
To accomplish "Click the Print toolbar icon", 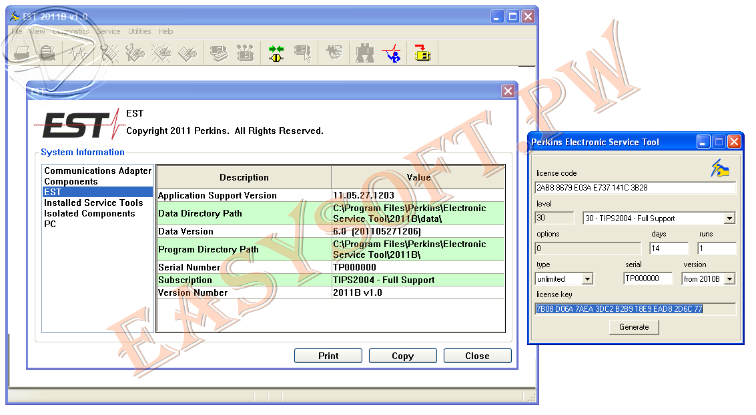I will click(22, 53).
